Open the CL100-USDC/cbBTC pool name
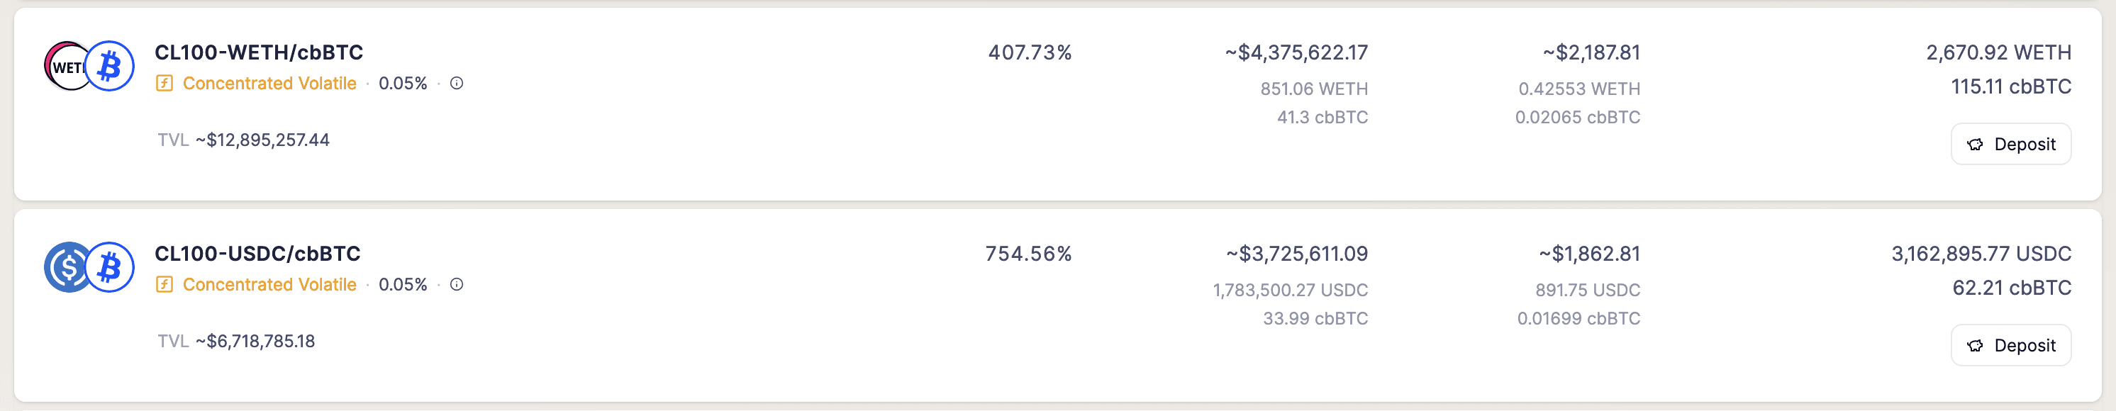This screenshot has height=411, width=2116. click(x=257, y=254)
